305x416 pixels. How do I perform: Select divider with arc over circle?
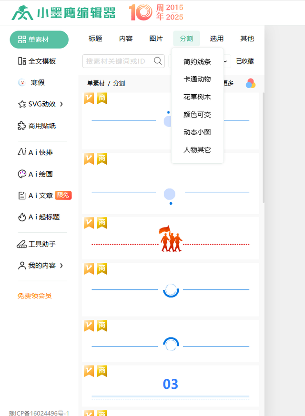click(170, 341)
